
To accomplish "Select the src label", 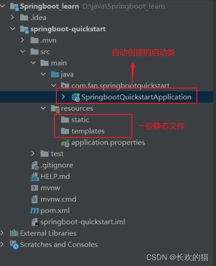I will [45, 52].
